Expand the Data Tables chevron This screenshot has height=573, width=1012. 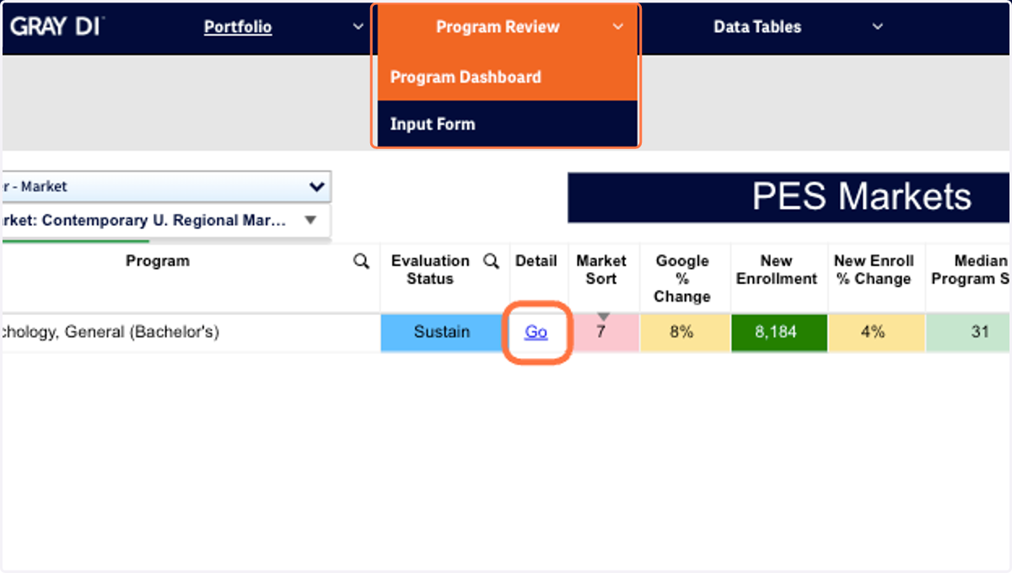[877, 27]
